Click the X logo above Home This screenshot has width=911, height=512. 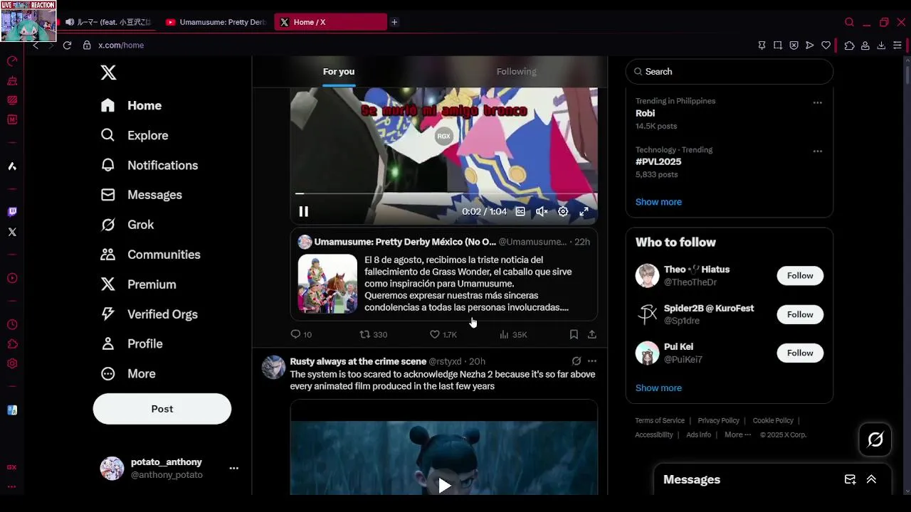point(108,72)
